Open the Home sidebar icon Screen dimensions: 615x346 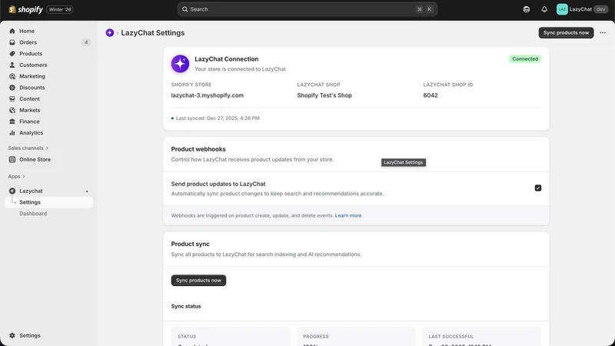12,31
